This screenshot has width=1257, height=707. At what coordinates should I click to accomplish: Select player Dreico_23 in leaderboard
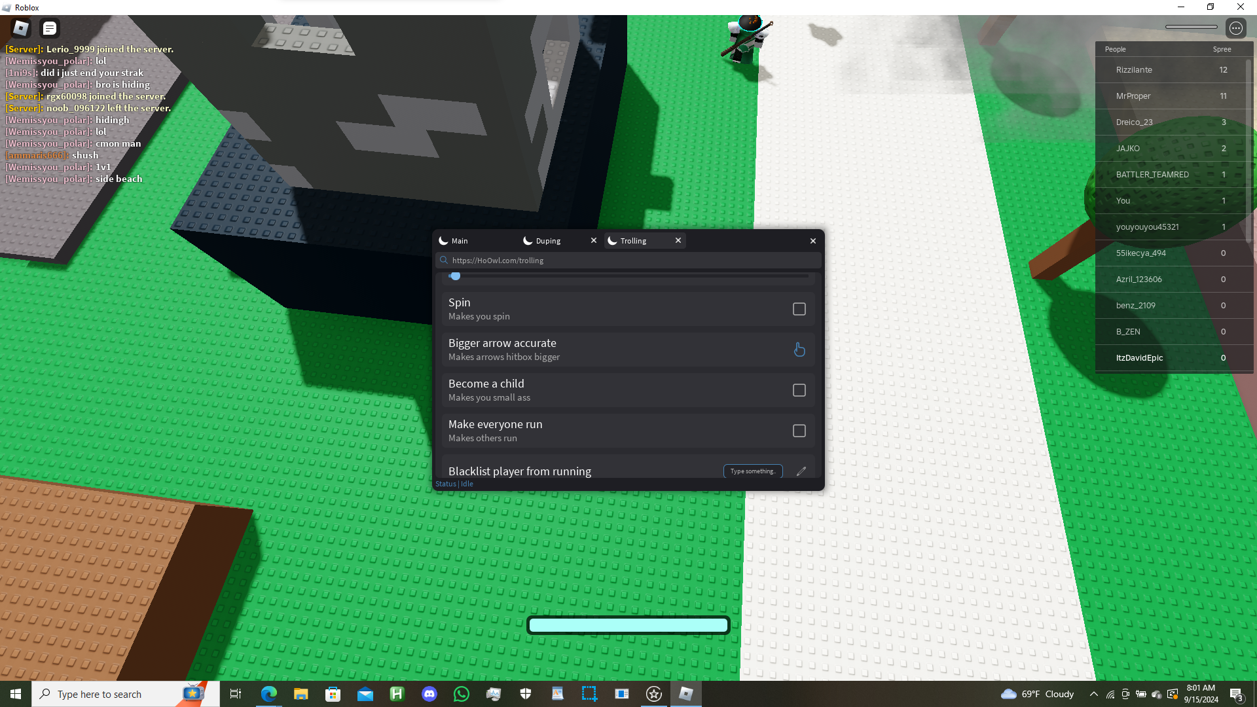(1171, 122)
